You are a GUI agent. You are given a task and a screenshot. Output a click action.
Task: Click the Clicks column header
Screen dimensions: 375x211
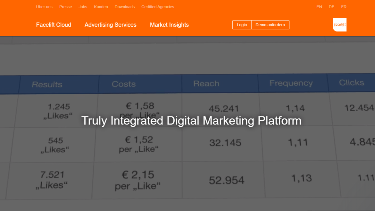(352, 82)
